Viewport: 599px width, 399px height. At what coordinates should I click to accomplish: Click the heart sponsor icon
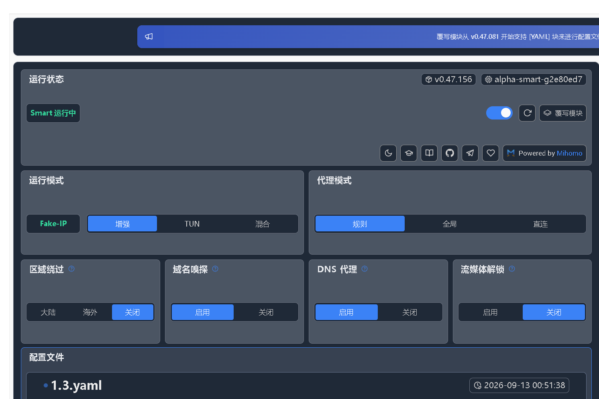click(x=491, y=153)
